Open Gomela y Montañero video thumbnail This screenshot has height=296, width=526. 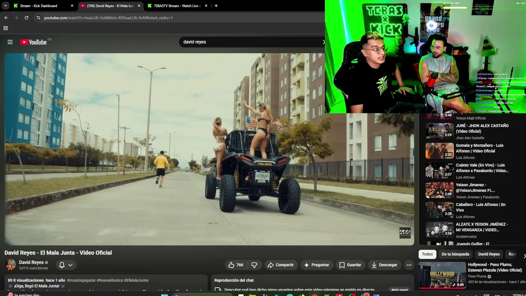[440, 151]
